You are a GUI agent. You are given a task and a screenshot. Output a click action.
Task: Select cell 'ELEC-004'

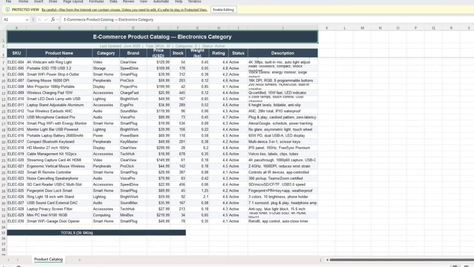[17, 62]
